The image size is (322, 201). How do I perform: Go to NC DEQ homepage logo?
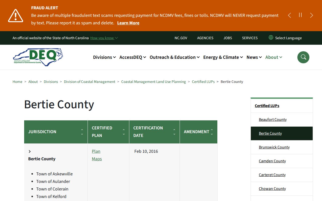[38, 57]
